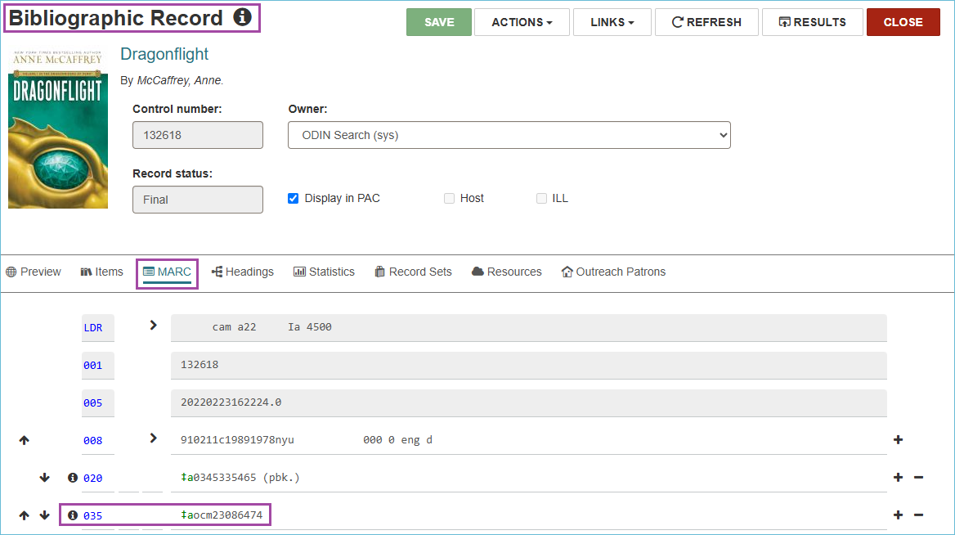Expand the 008 fixed field chevron

[x=154, y=438]
